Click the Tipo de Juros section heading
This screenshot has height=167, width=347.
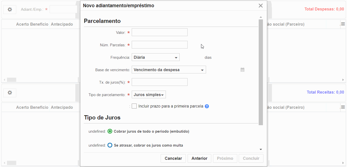[102, 117]
